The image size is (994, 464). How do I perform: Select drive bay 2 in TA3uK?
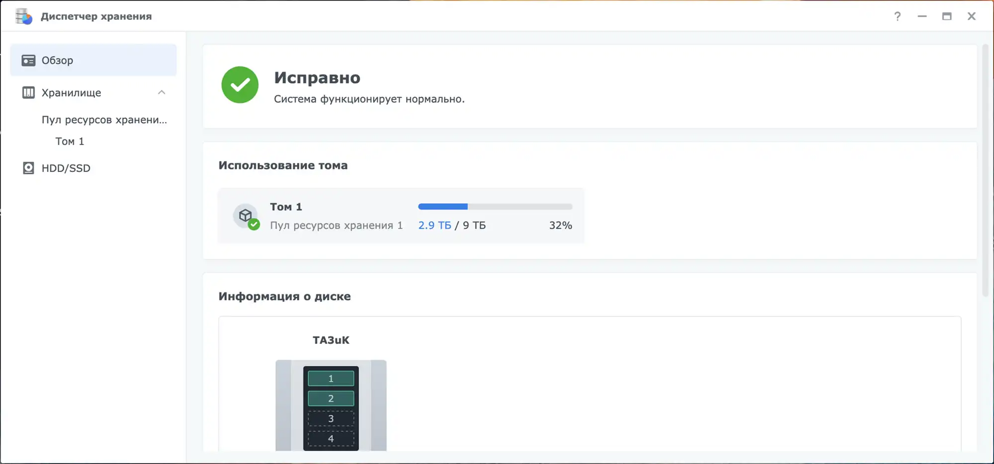tap(331, 398)
